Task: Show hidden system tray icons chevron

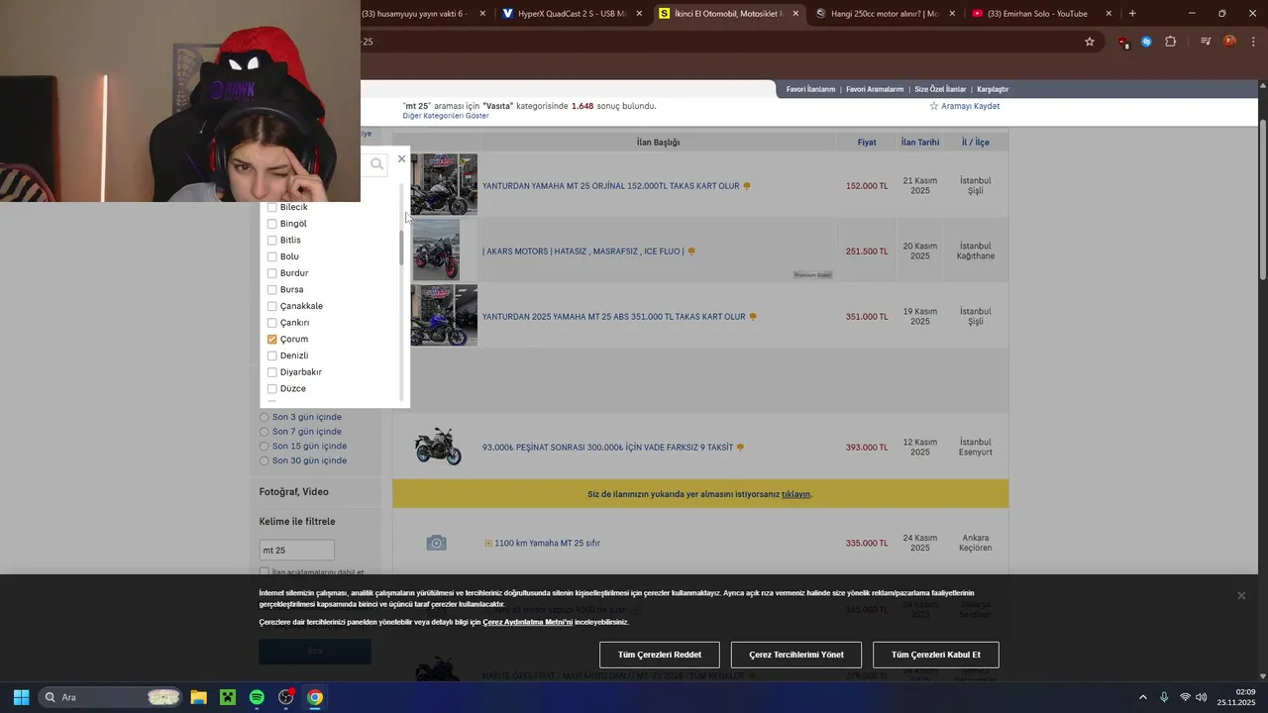Action: [x=1142, y=697]
